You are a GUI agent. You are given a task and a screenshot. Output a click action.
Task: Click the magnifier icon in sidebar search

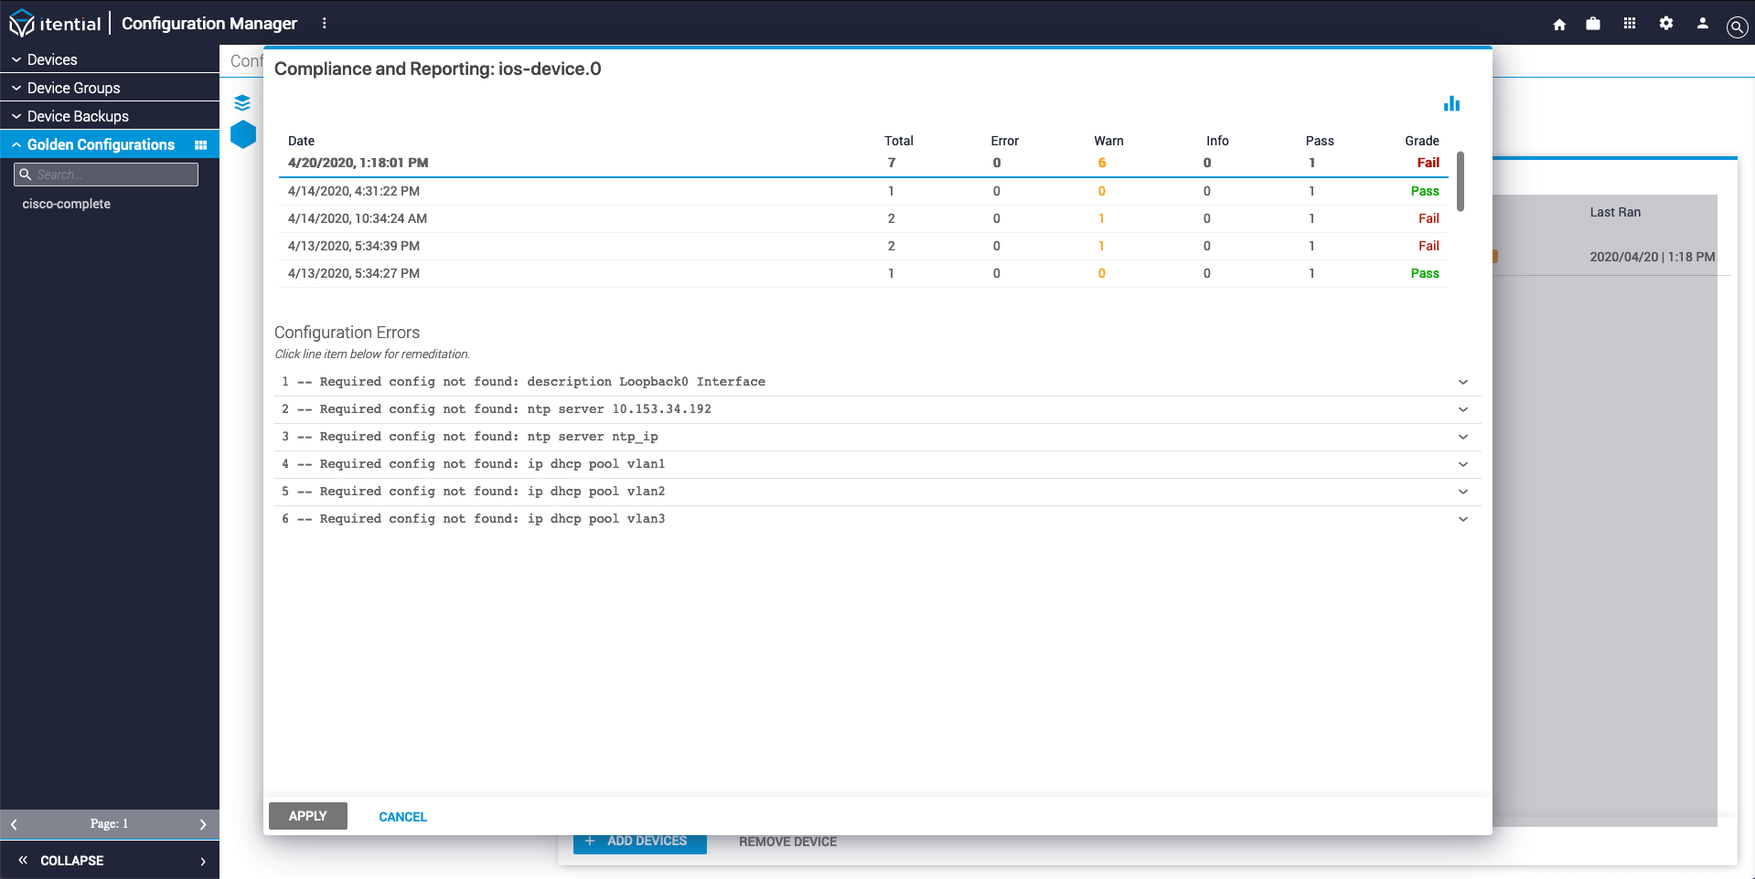click(x=26, y=175)
